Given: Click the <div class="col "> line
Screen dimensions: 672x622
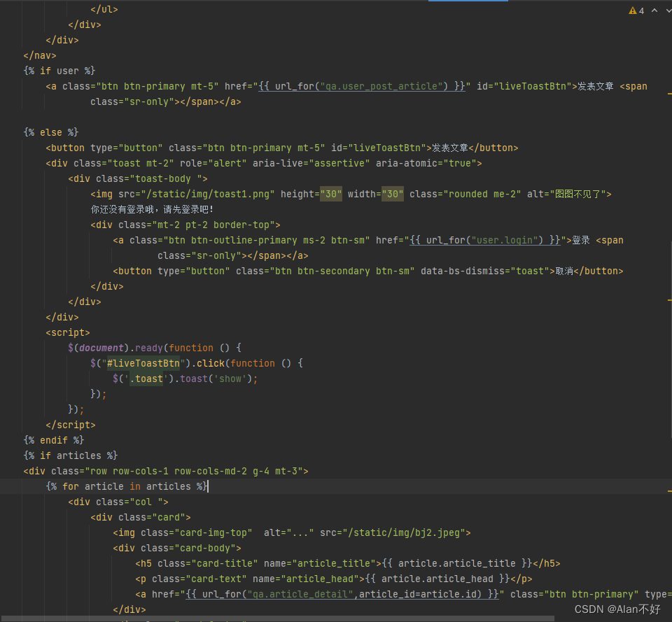Looking at the screenshot, I should click(118, 502).
